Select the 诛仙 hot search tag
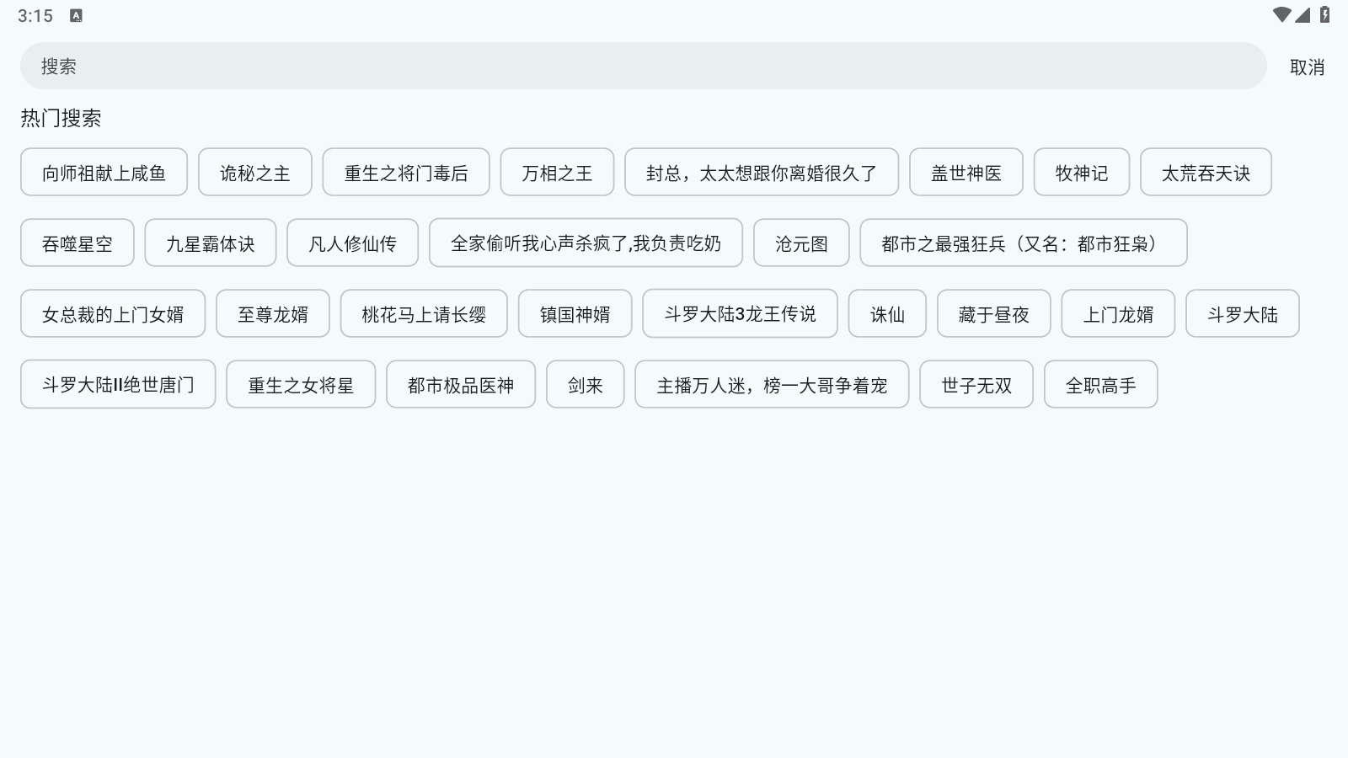Viewport: 1348px width, 758px height. (887, 313)
